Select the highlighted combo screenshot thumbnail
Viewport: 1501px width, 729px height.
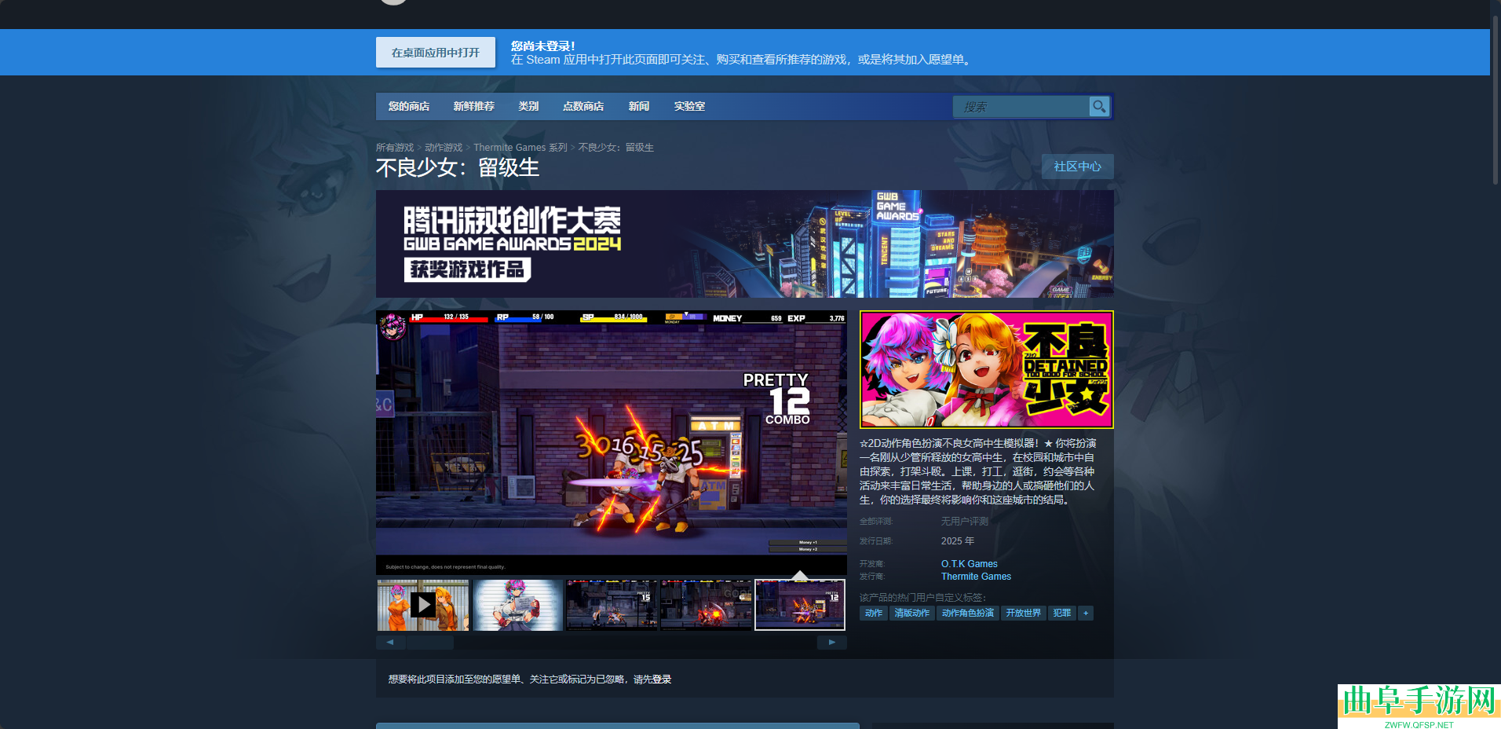(800, 605)
